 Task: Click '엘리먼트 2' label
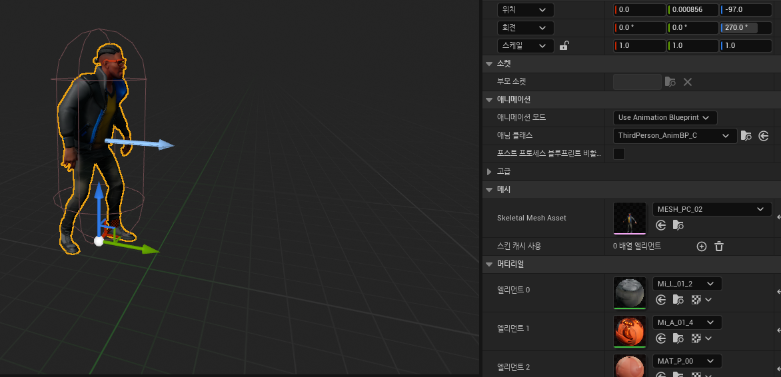click(514, 367)
